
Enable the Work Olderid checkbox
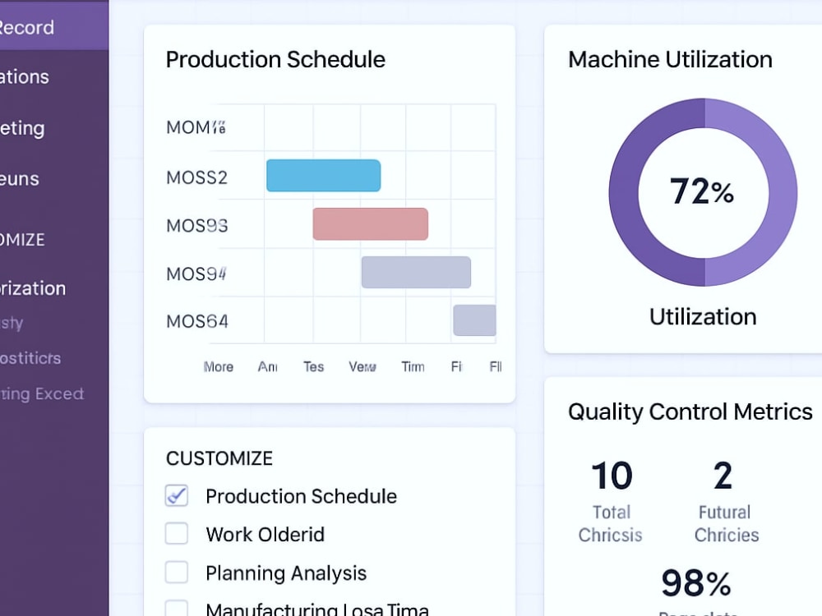177,534
